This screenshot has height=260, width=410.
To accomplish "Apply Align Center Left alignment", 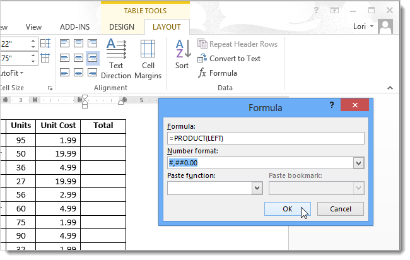I will (x=64, y=58).
